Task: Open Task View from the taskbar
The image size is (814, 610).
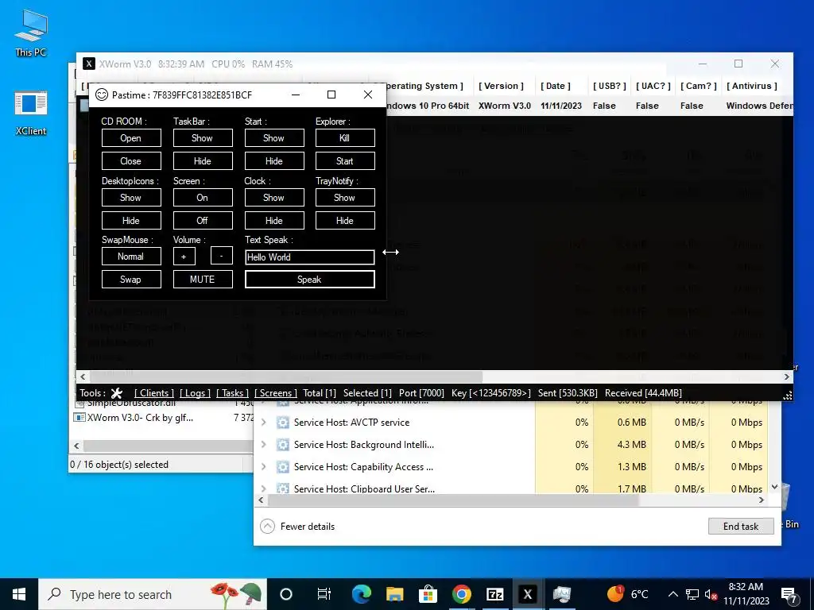Action: 324,594
